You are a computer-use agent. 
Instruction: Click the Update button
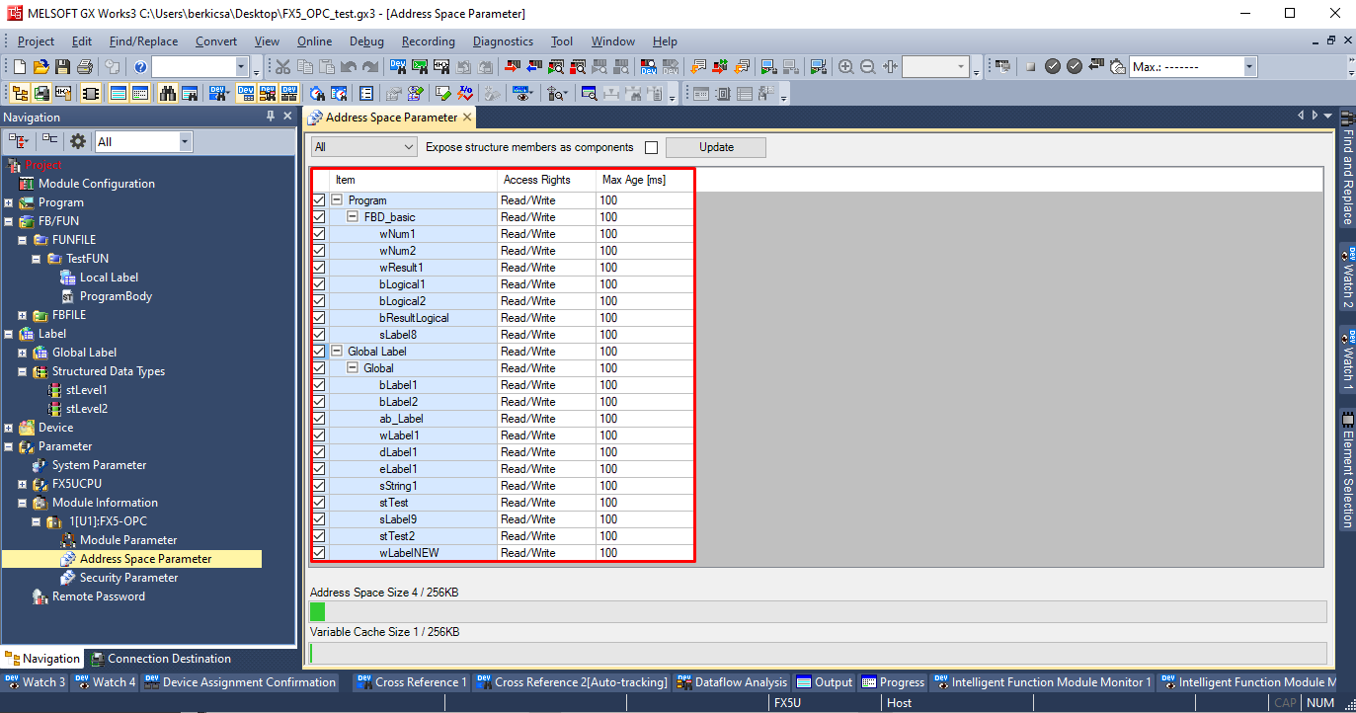coord(716,148)
